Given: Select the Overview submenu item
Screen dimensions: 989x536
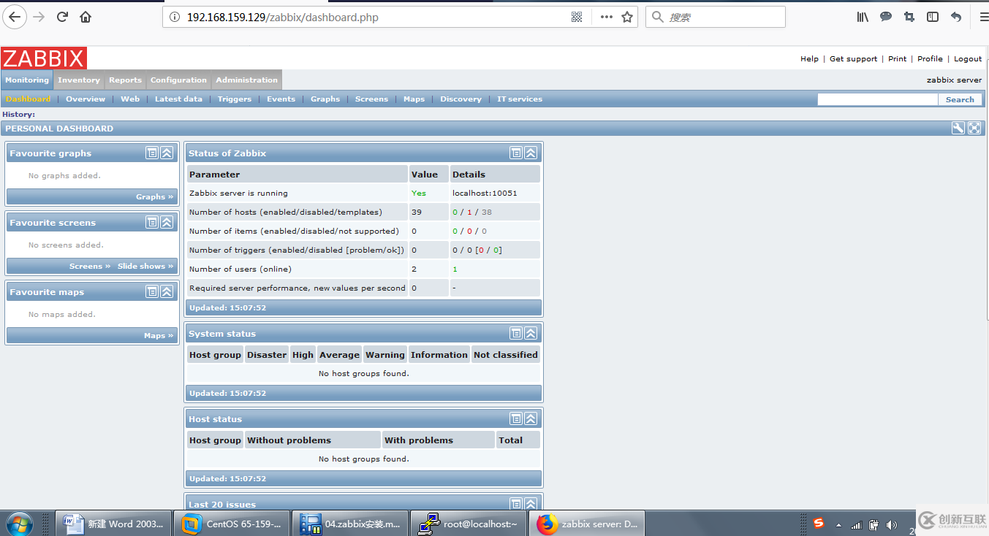Looking at the screenshot, I should pyautogui.click(x=86, y=99).
